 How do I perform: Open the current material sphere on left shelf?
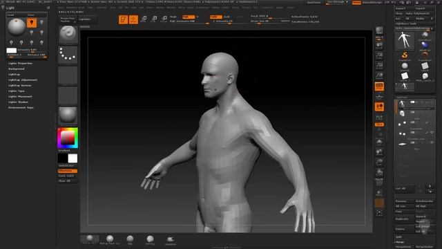[68, 116]
